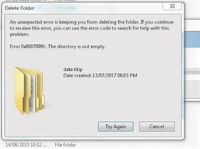
Task: Click the Delete Folder title bar text
Action: pos(20,8)
